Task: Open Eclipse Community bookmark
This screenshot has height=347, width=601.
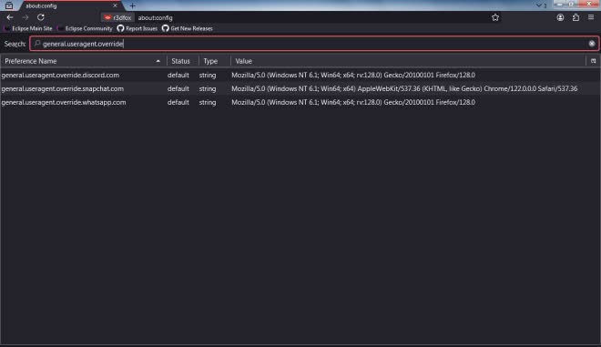Action: tap(85, 28)
